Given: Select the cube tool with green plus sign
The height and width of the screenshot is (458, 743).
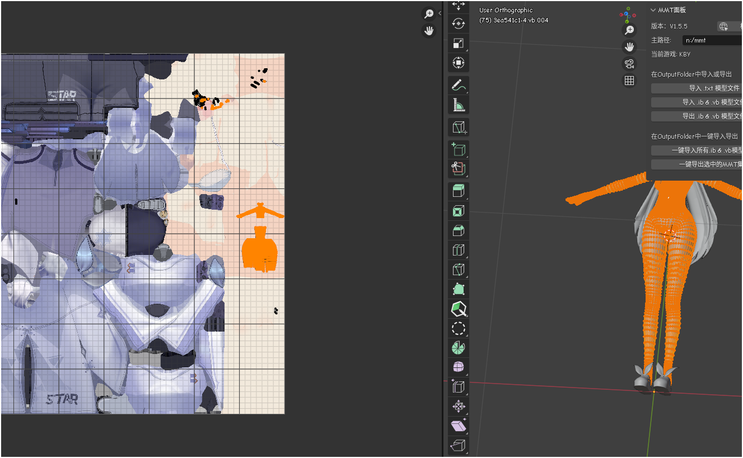Looking at the screenshot, I should [x=459, y=149].
